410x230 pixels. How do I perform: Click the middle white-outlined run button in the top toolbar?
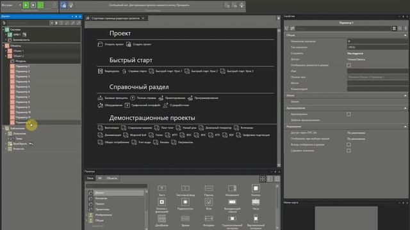[33, 5]
